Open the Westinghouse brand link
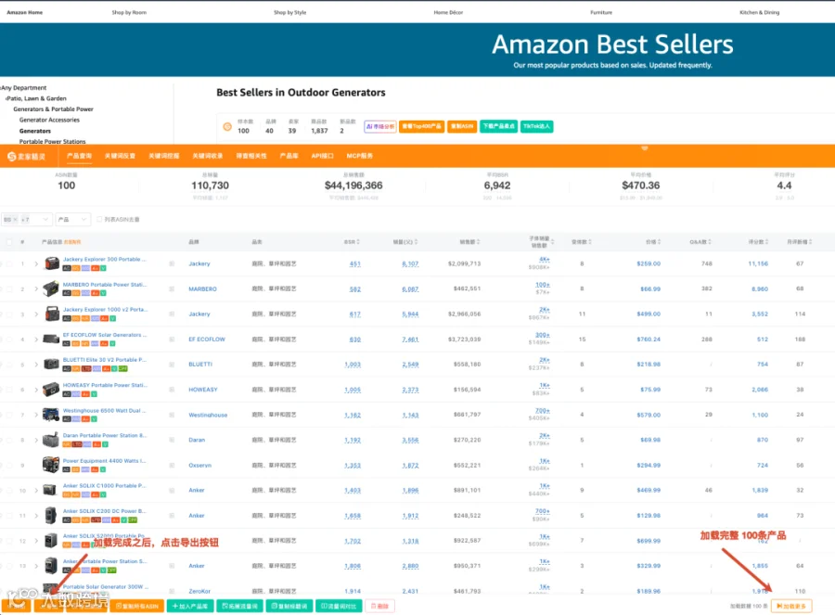 pos(208,415)
